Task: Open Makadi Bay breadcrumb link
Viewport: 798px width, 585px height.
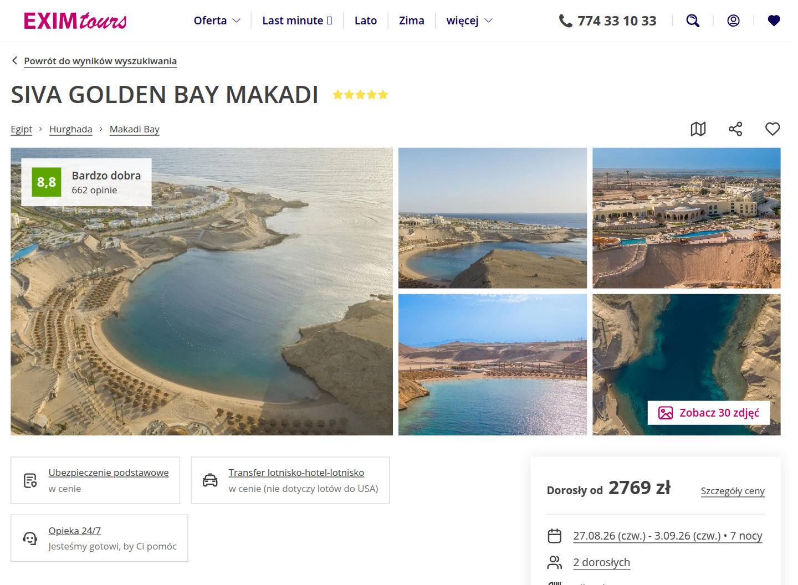Action: [x=135, y=129]
